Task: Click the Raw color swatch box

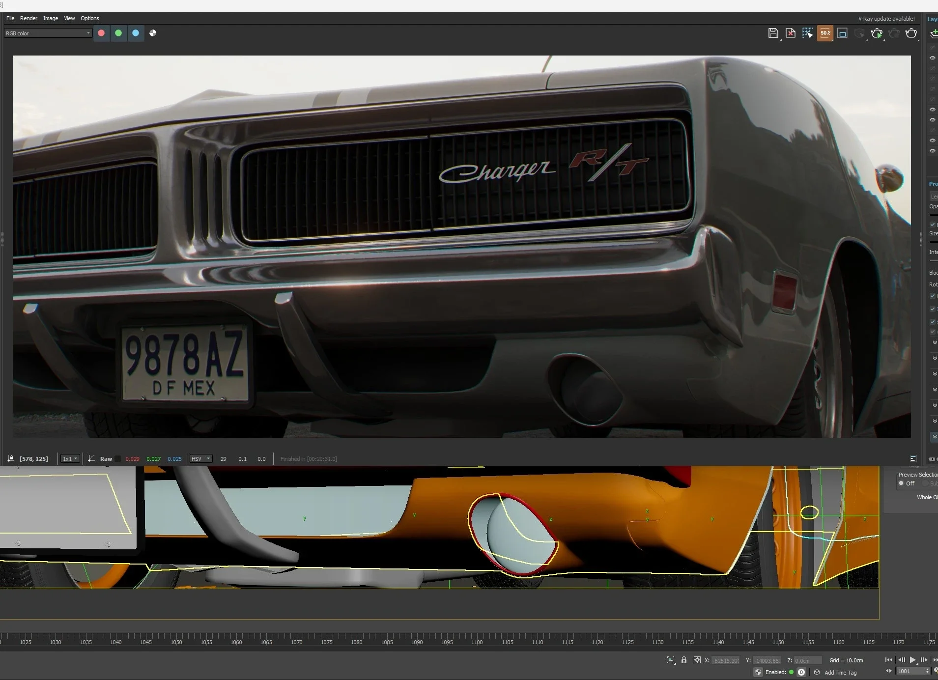Action: (118, 459)
